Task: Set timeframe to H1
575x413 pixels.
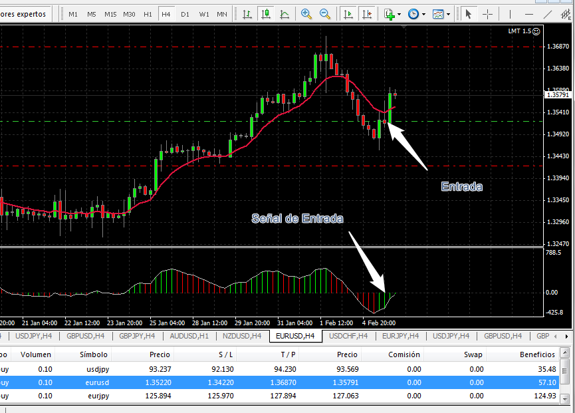Action: (x=148, y=15)
